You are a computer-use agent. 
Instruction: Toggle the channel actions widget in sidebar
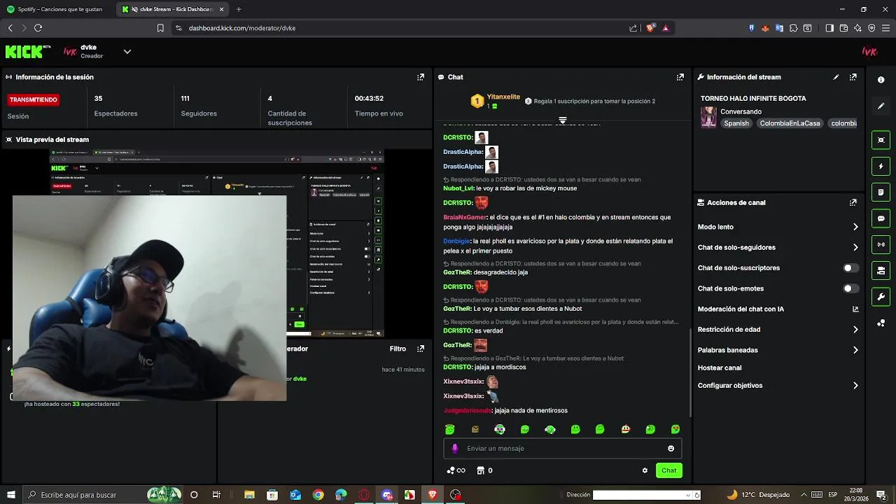coord(881,270)
